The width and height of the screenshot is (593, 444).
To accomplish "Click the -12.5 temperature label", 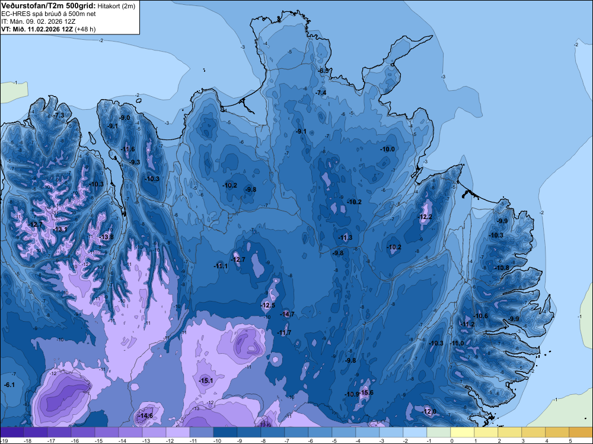I will click(x=268, y=305).
